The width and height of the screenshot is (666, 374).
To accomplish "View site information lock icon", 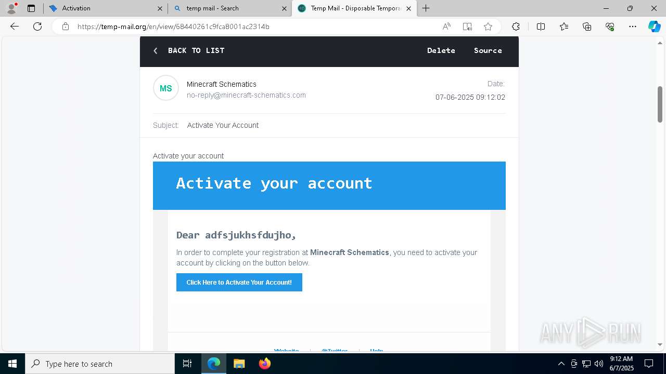I will pos(66,26).
